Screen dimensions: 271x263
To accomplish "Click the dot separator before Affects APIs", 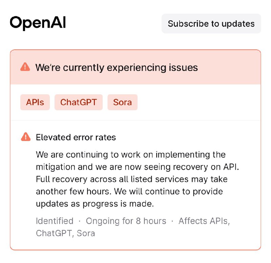I will point(172,221).
